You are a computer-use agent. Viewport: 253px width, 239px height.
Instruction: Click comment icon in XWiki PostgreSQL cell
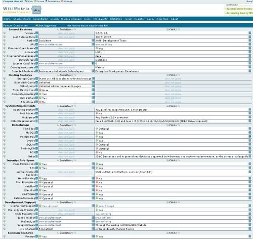[x=250, y=136]
